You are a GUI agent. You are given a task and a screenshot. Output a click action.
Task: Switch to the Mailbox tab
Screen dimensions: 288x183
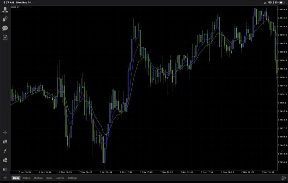coord(38,178)
